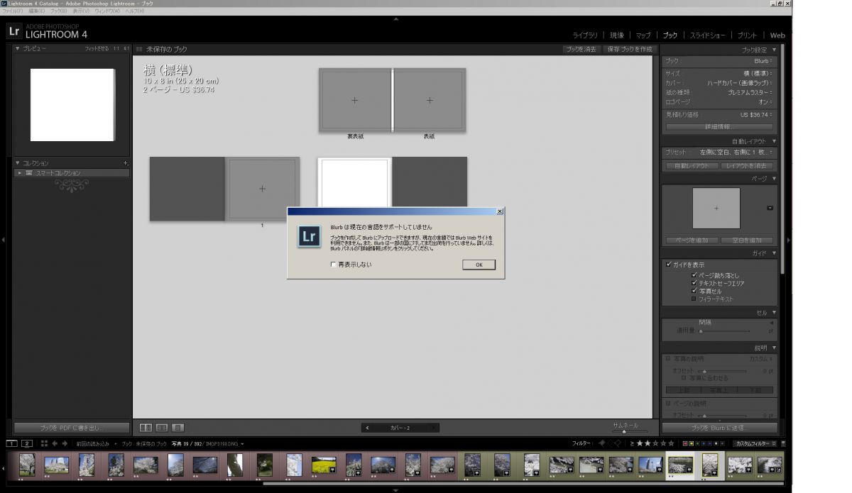Image resolution: width=852 pixels, height=493 pixels.
Task: Select the multi-page view icon in the toolbar
Action: (146, 427)
